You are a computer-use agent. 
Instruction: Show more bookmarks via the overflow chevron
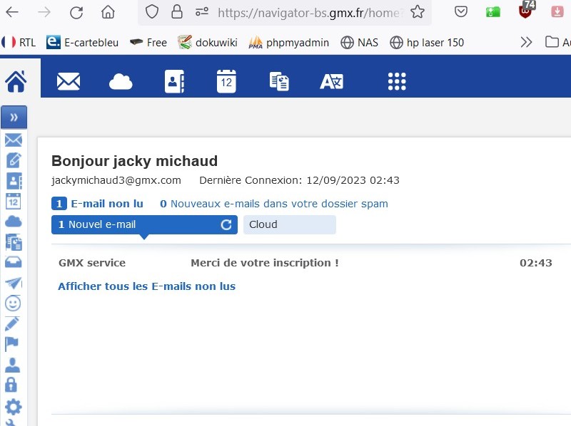526,42
